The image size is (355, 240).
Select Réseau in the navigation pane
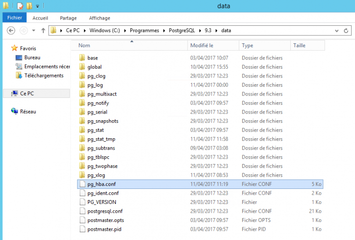coord(28,111)
